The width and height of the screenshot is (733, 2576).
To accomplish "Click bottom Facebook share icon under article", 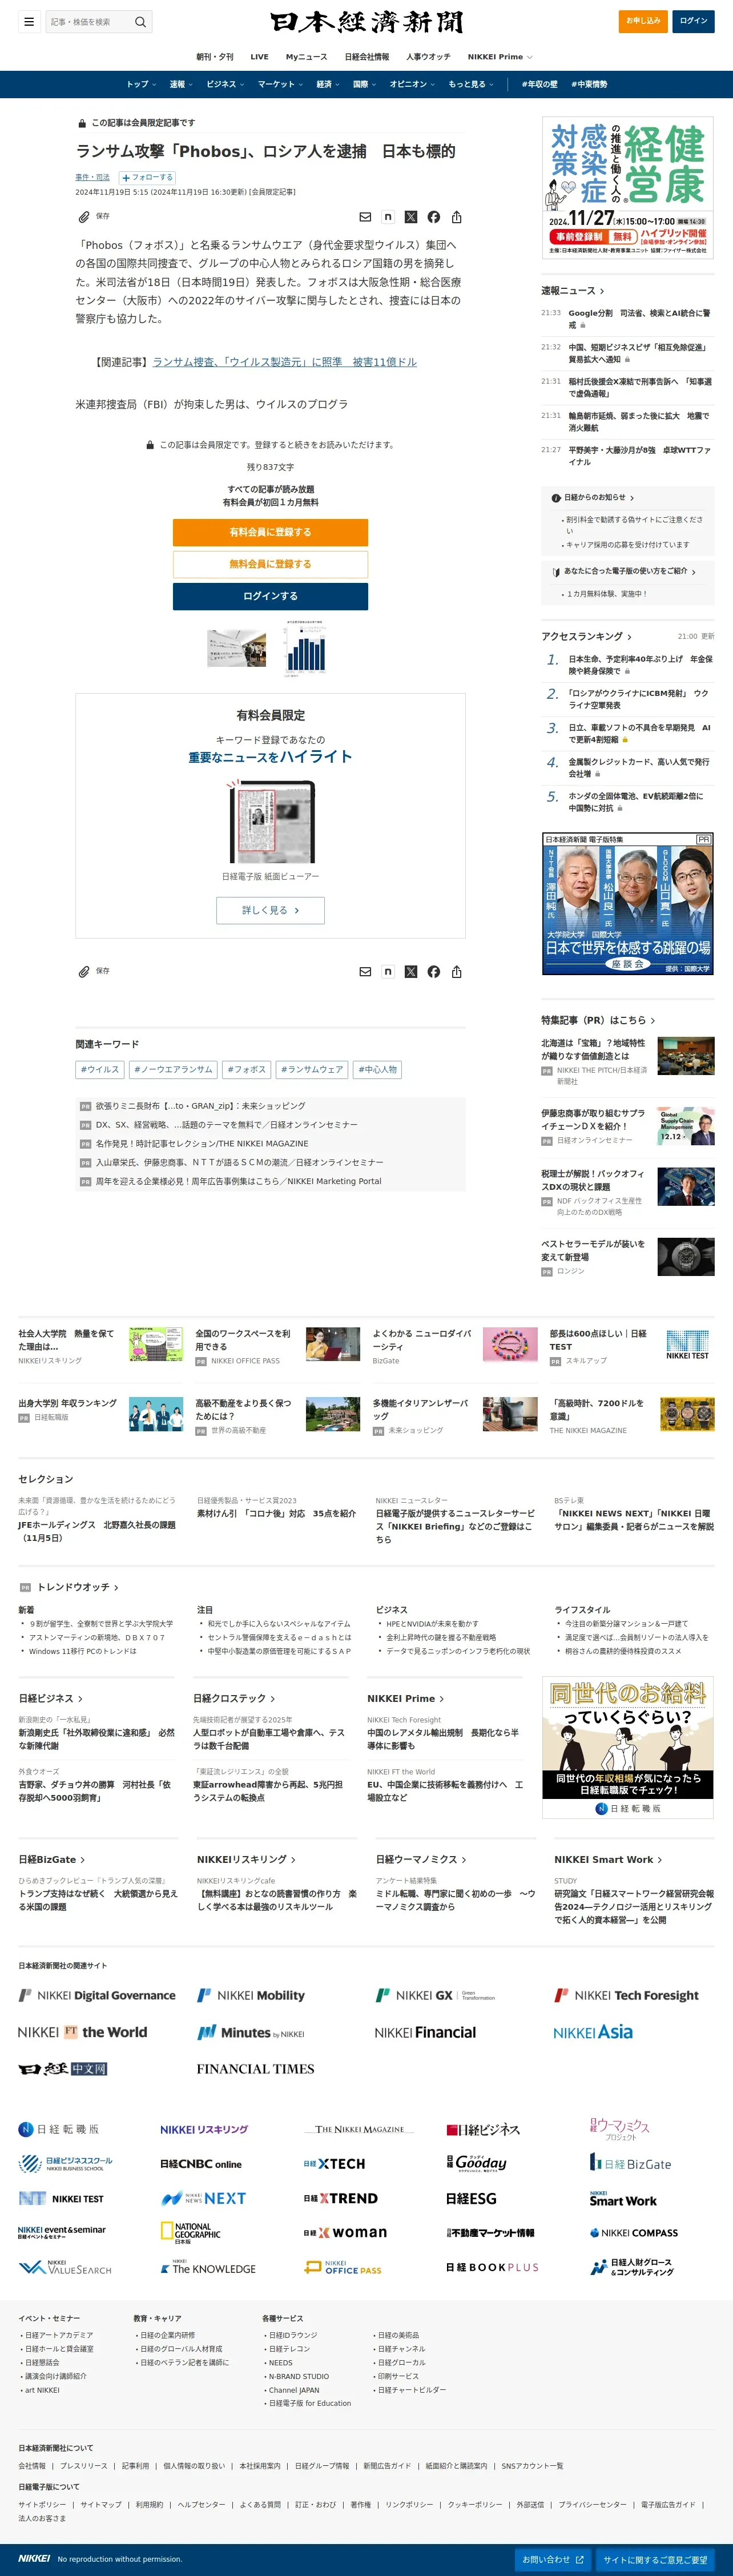I will click(434, 971).
